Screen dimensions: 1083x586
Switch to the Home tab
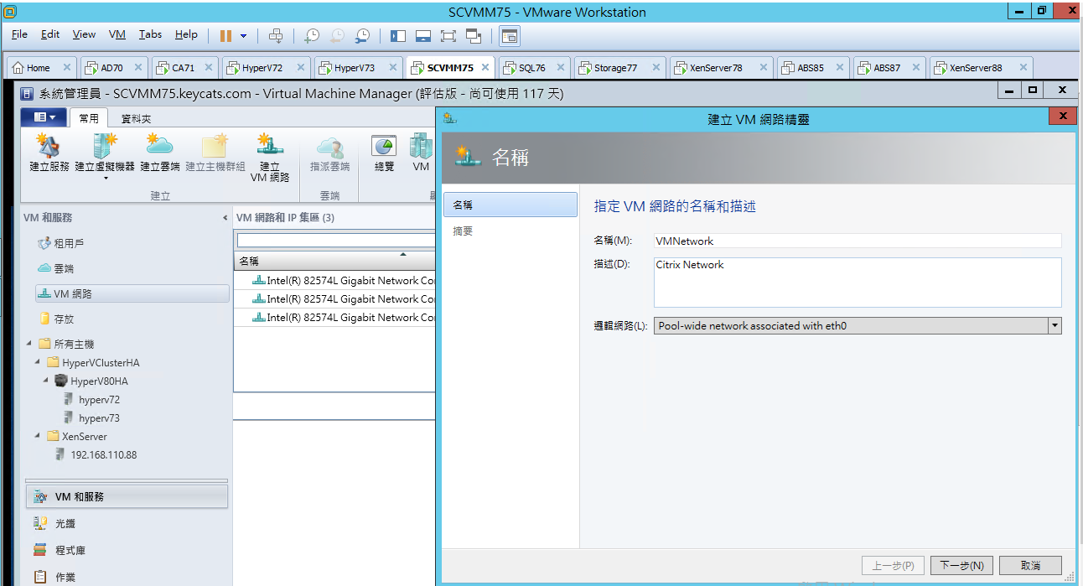[43, 68]
